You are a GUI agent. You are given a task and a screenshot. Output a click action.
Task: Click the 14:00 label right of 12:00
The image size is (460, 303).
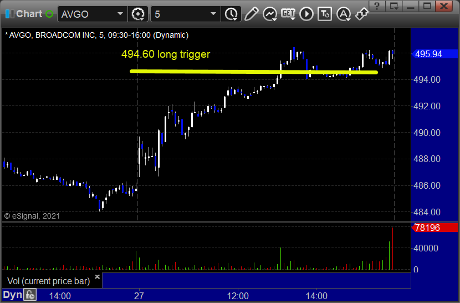pyautogui.click(x=316, y=296)
